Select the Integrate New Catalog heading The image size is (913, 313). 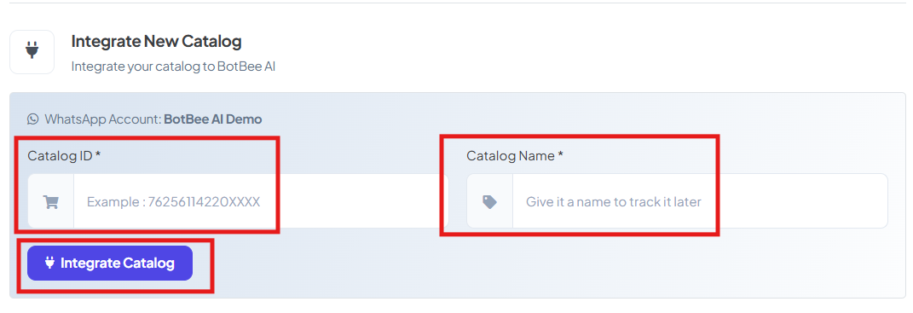click(x=156, y=42)
